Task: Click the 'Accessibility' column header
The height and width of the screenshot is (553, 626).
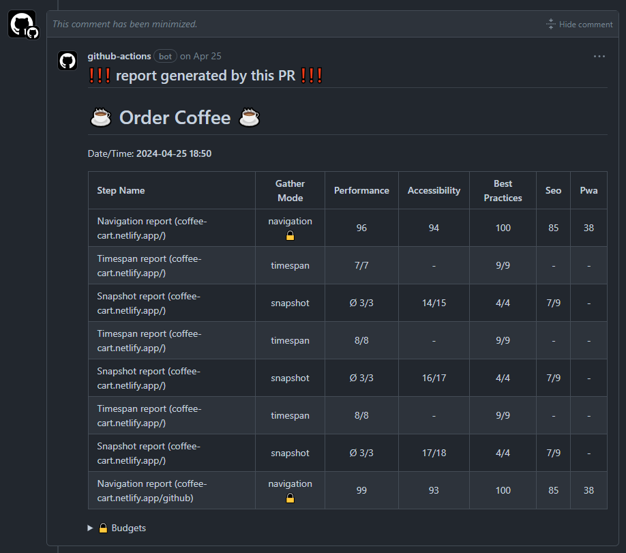Action: [x=434, y=190]
